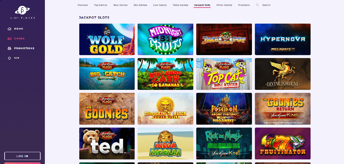Click the Log In button
Screen dimensions: 344x164
[22, 156]
